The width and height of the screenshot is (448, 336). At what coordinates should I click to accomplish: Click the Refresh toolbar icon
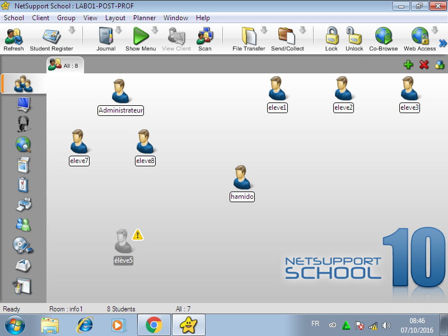click(13, 39)
